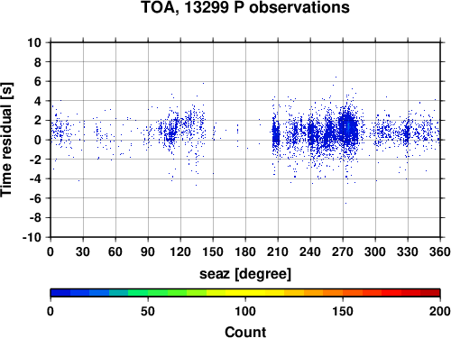Click the dense data cluster near 270 degrees
The height and width of the screenshot is (338, 451).
(x=348, y=129)
